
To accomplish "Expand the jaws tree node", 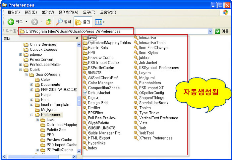I will [37, 120].
